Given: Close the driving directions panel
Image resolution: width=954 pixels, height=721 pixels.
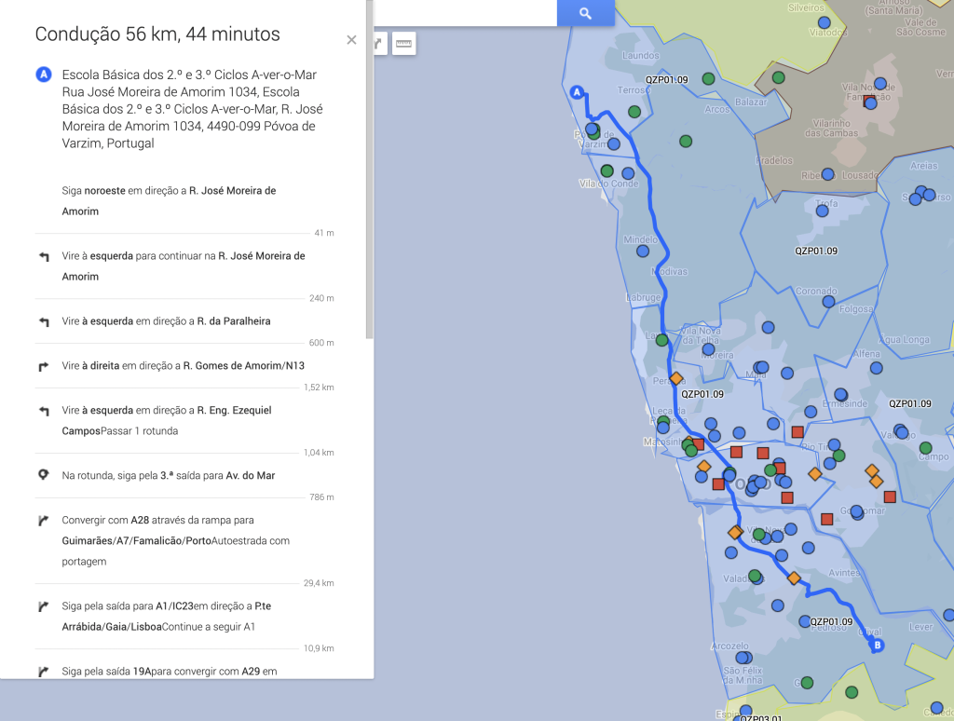Looking at the screenshot, I should [x=351, y=40].
